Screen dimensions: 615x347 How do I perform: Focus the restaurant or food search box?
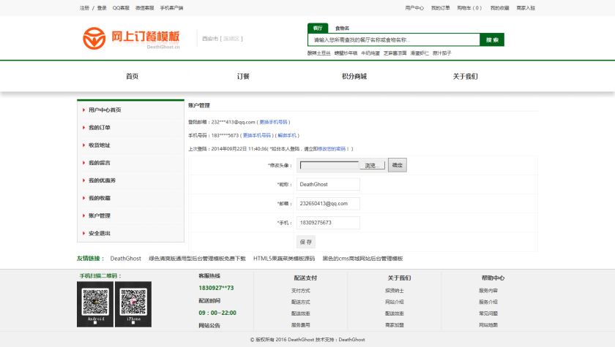pyautogui.click(x=394, y=39)
